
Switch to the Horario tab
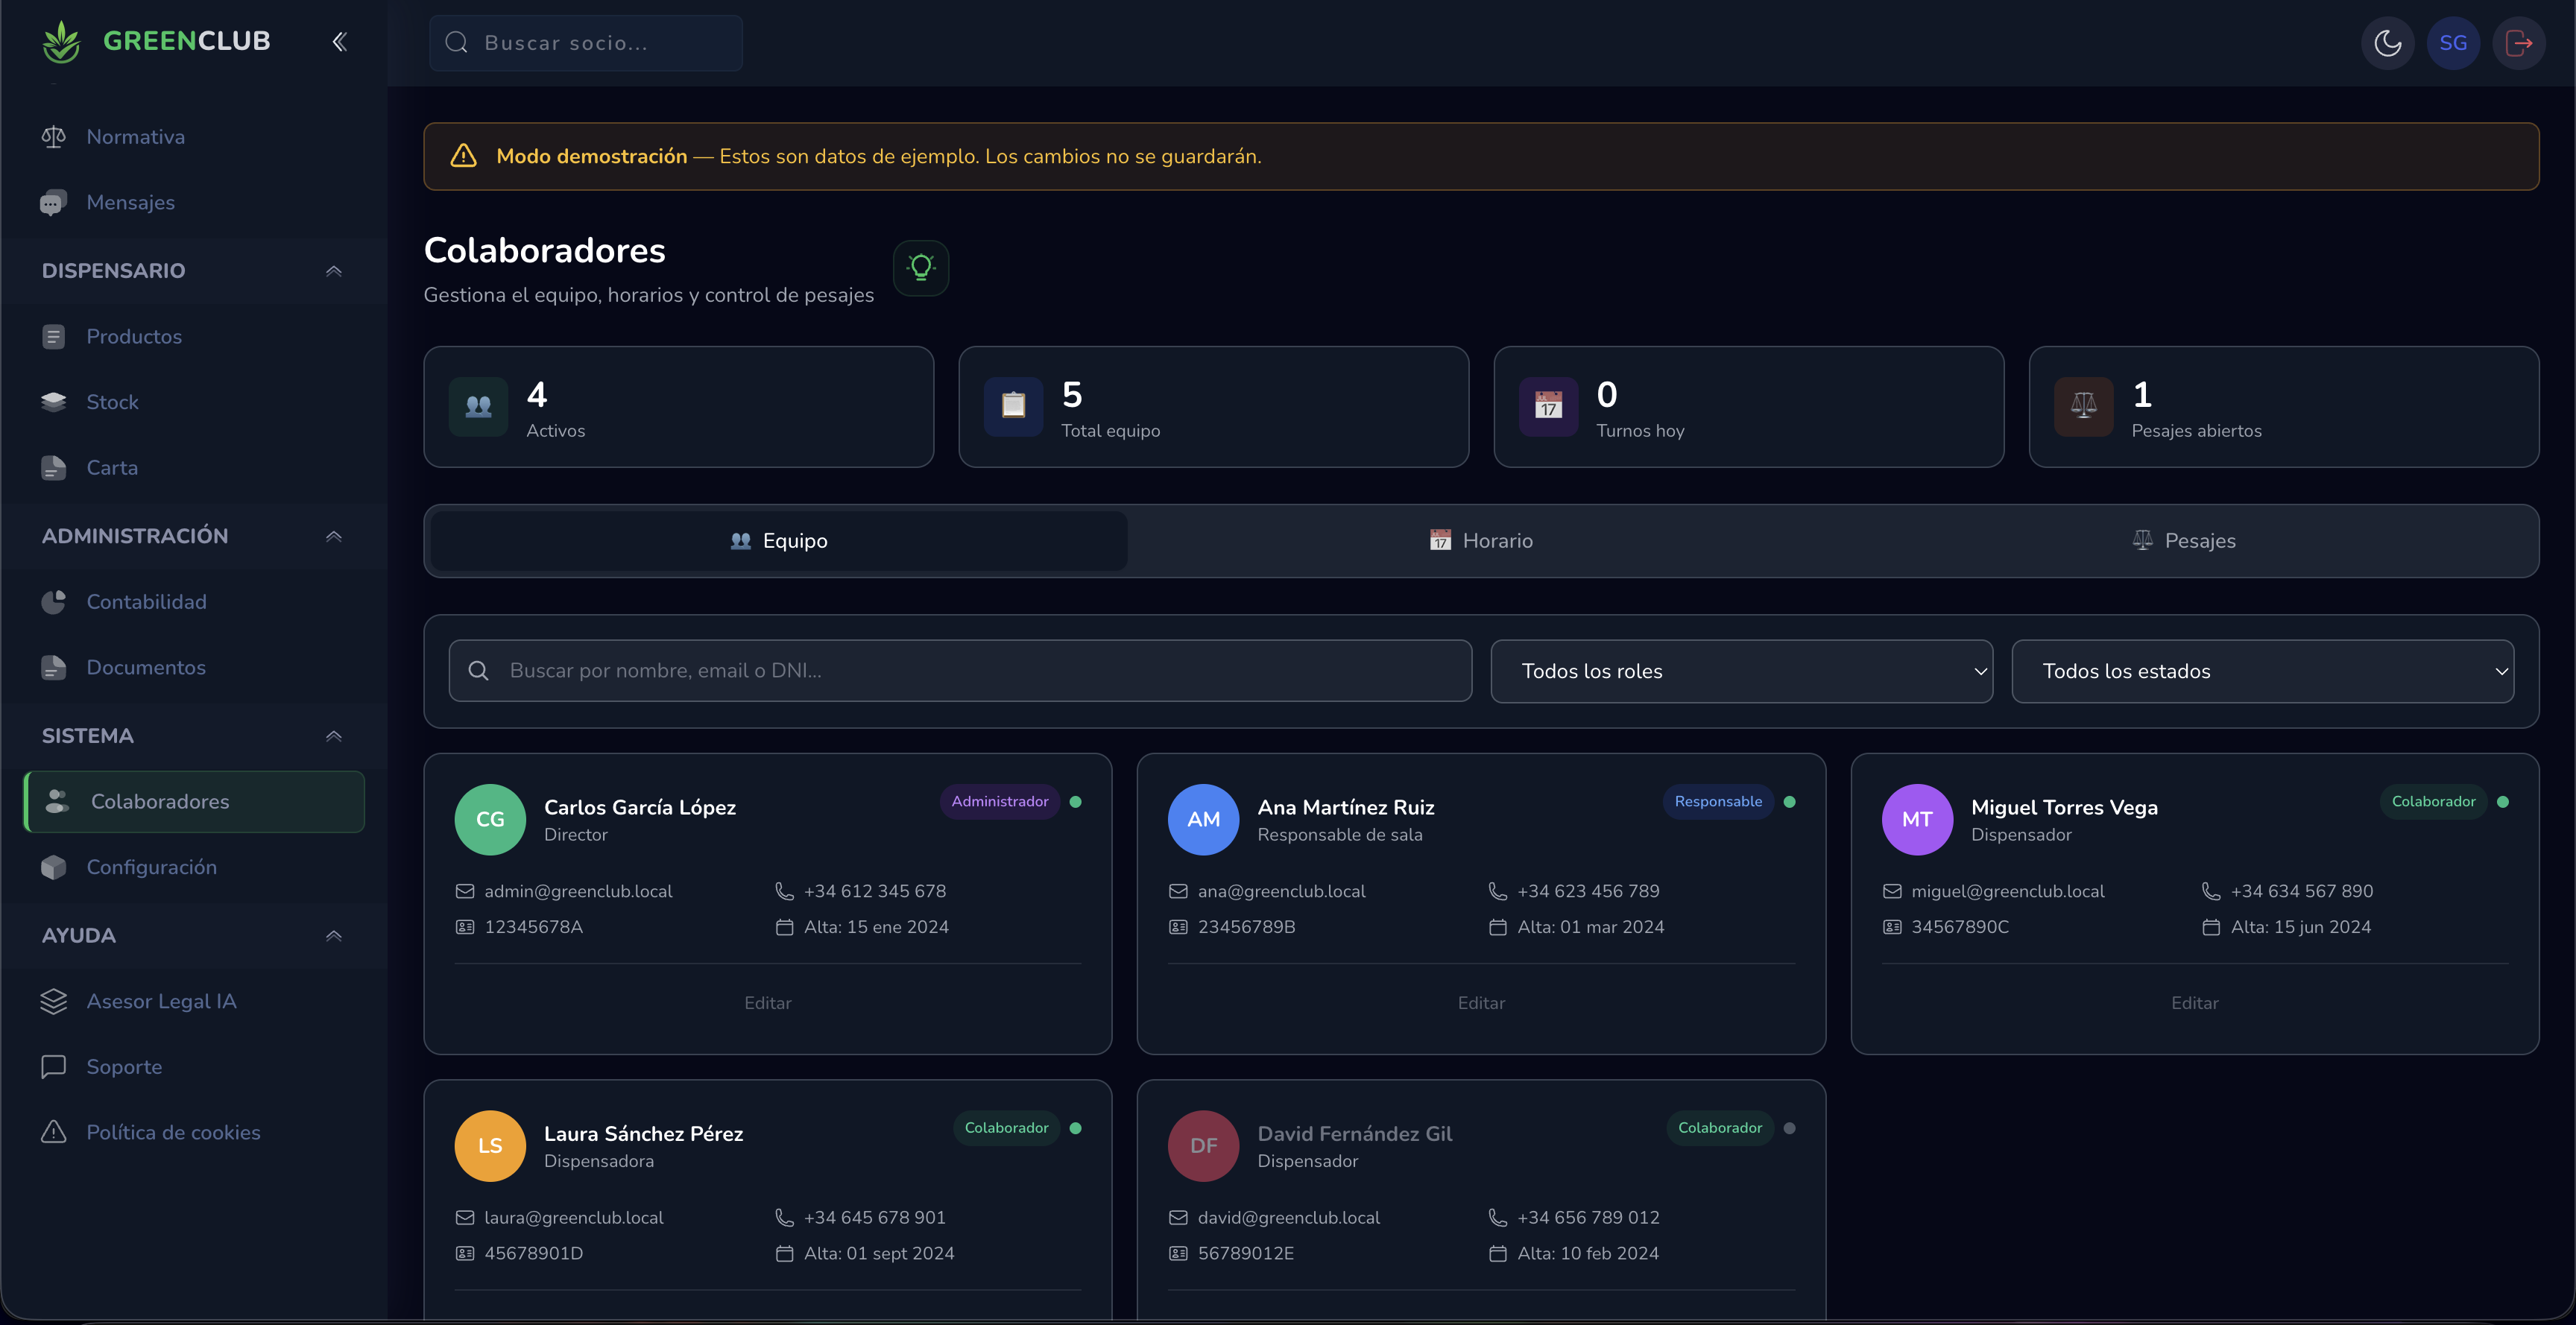1481,540
